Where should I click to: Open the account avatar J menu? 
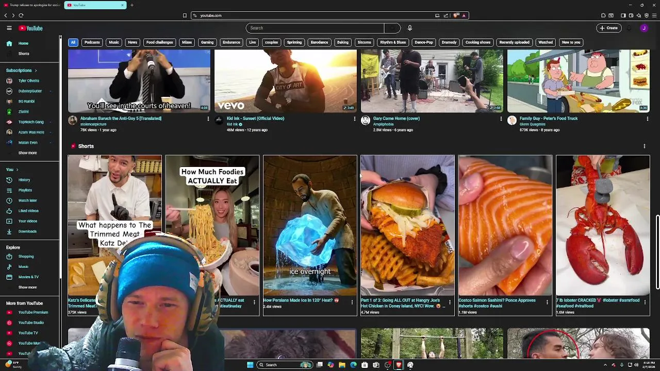(644, 28)
